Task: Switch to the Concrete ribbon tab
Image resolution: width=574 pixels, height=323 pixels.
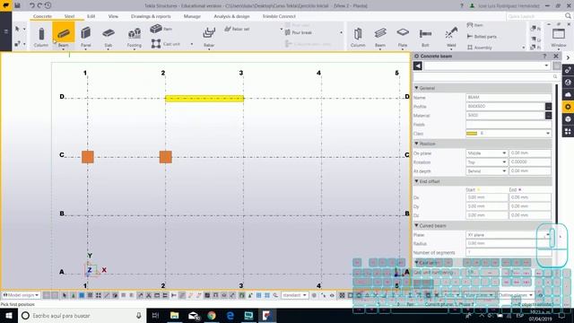Action: pos(42,16)
